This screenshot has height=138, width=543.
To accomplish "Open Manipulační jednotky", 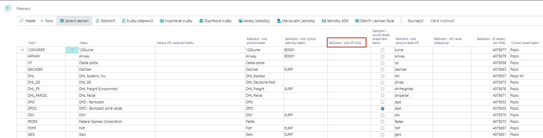I will point(296,21).
